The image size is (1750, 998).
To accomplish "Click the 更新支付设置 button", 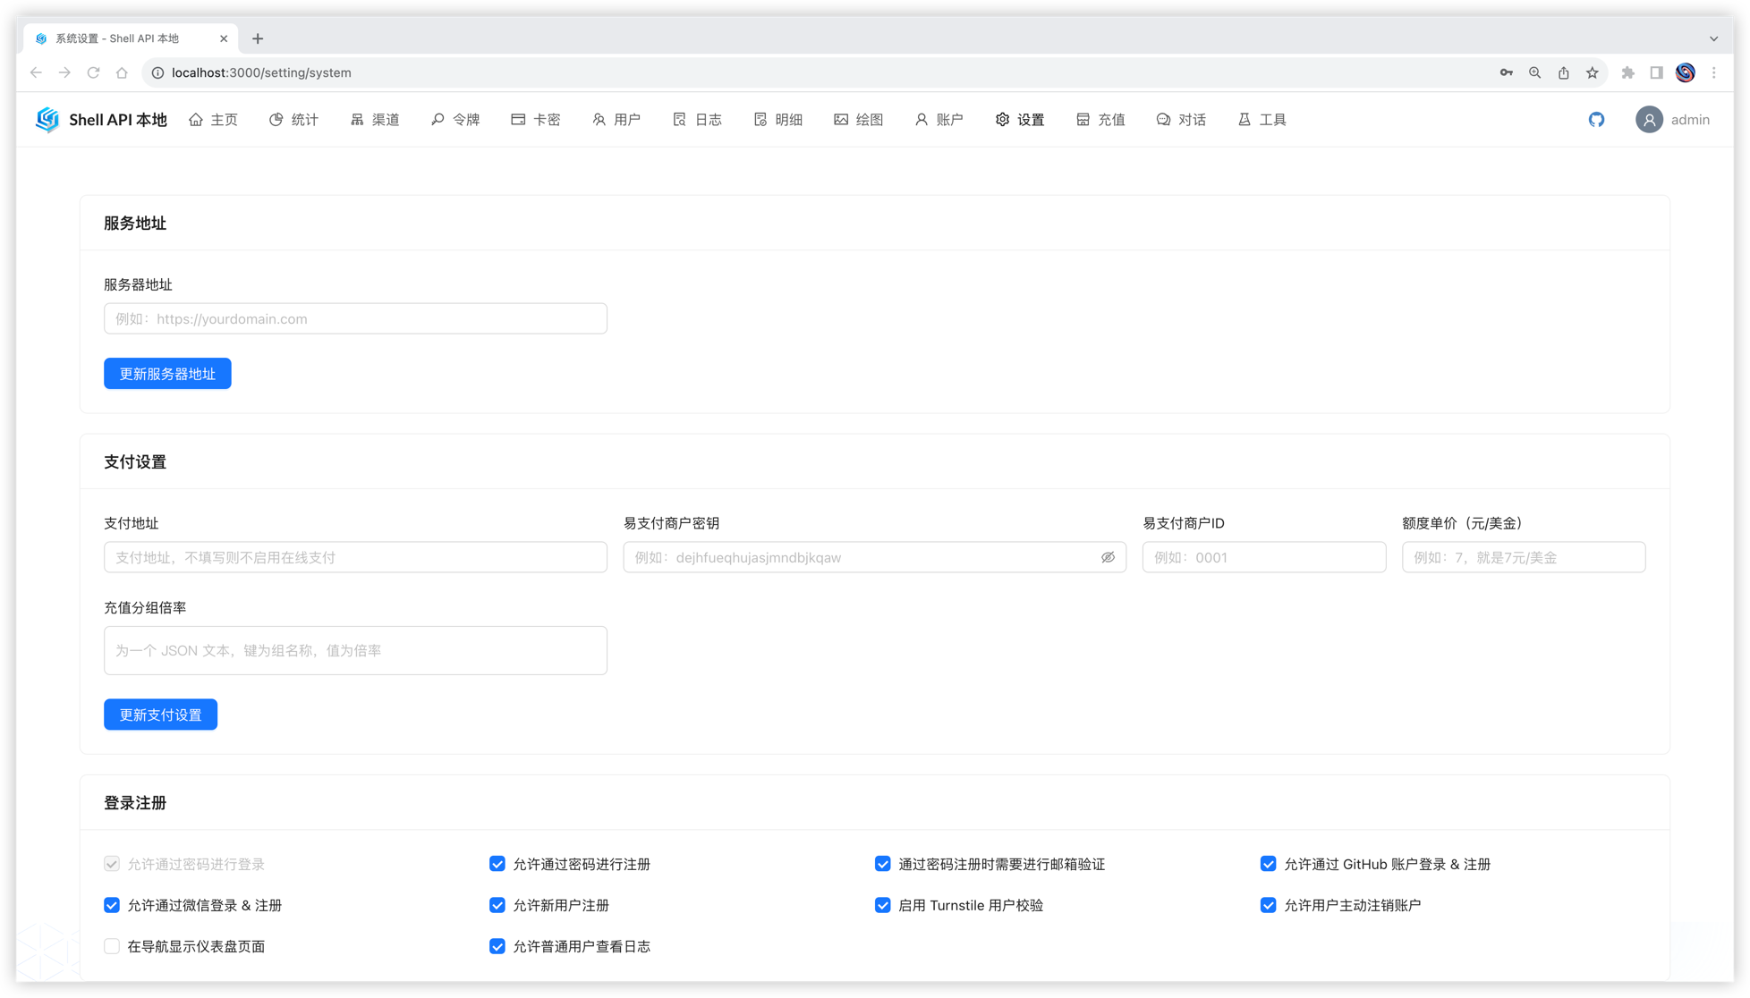I will click(160, 715).
